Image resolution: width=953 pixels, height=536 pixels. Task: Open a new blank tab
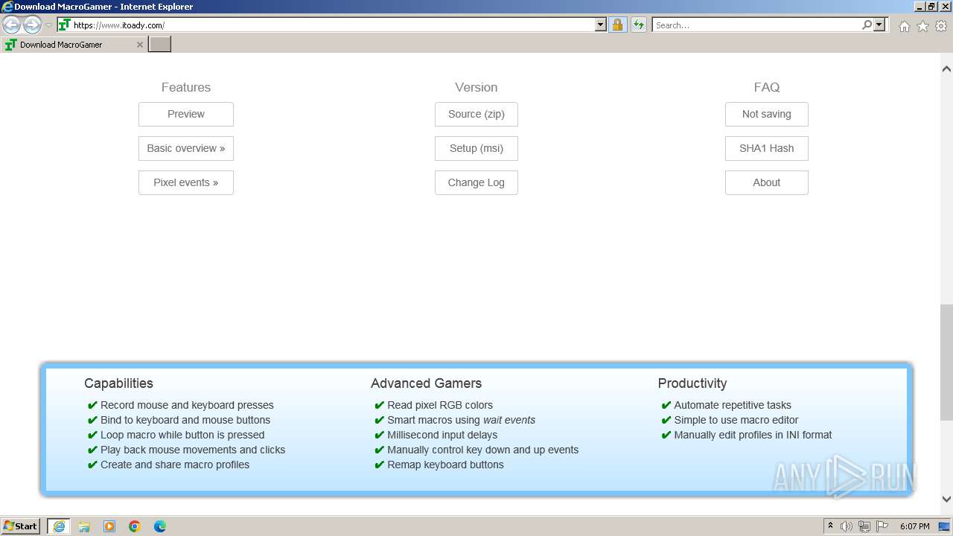(x=160, y=45)
